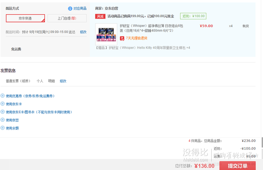This screenshot has width=263, height=170.
Task: Open 使用优惠券（京券/东券/免运费券） link
Action: (30, 96)
